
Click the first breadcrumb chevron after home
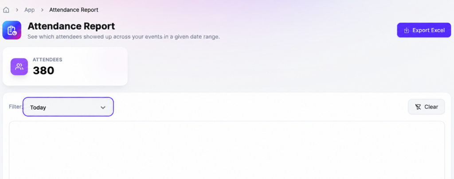point(17,10)
